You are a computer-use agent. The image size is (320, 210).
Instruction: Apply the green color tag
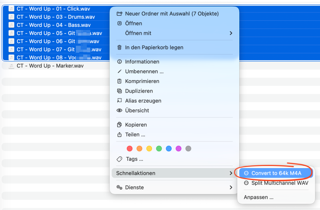pyautogui.click(x=159, y=149)
